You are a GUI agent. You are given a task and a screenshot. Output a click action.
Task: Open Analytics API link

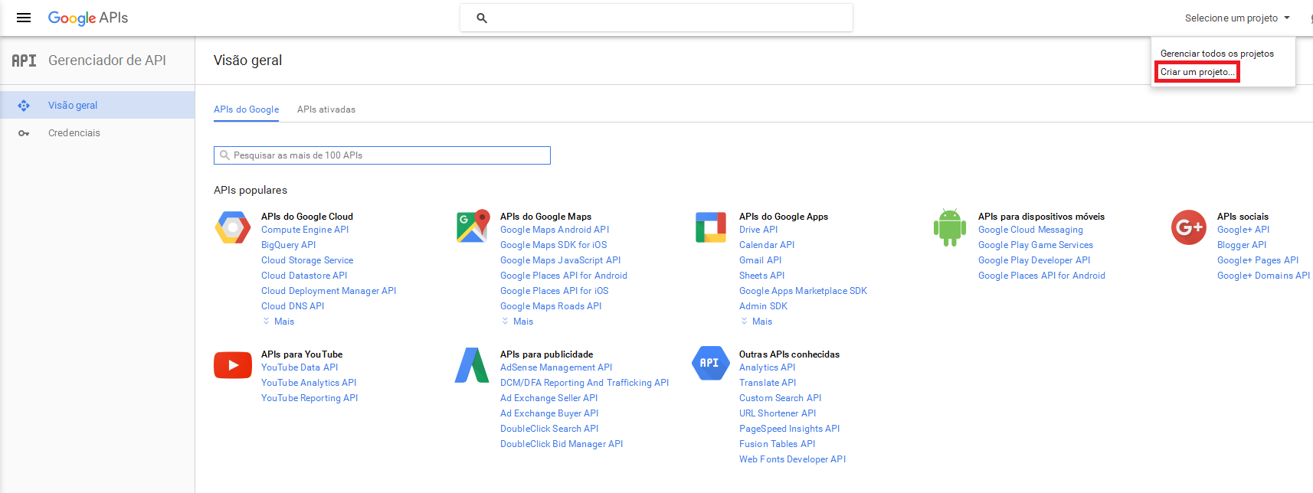click(768, 367)
